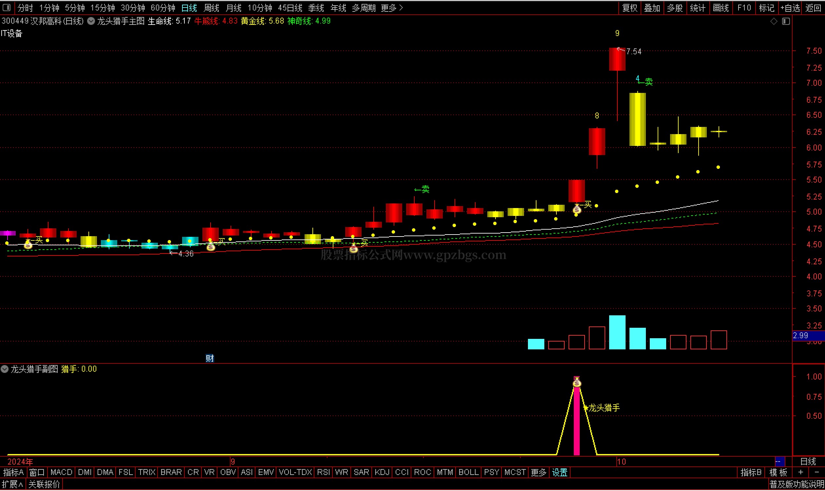
Task: Switch to 季线 period
Action: (x=316, y=8)
